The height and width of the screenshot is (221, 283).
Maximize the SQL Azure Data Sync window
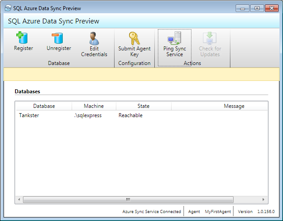click(x=257, y=8)
